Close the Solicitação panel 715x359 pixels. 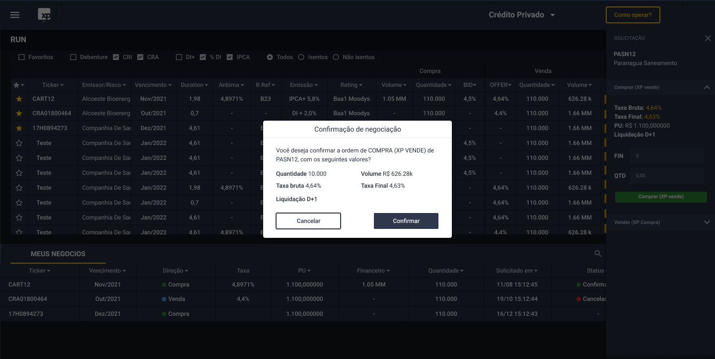click(x=708, y=38)
